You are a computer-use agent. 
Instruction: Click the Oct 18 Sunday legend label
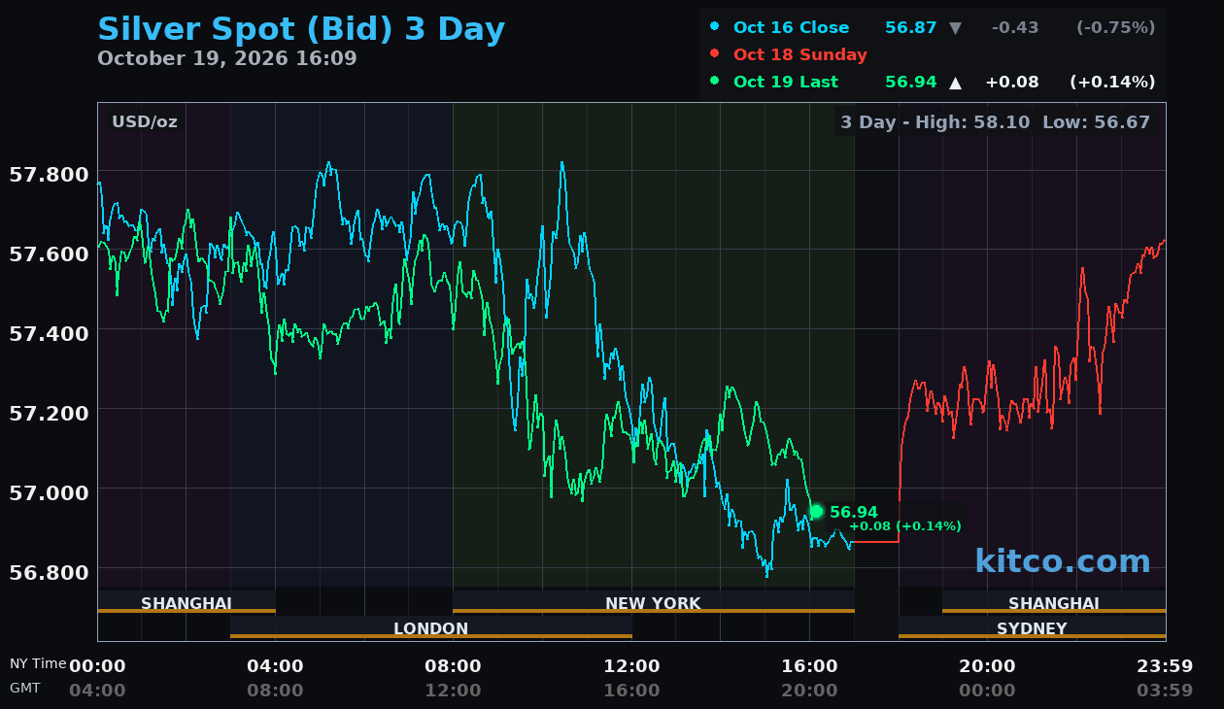[800, 54]
